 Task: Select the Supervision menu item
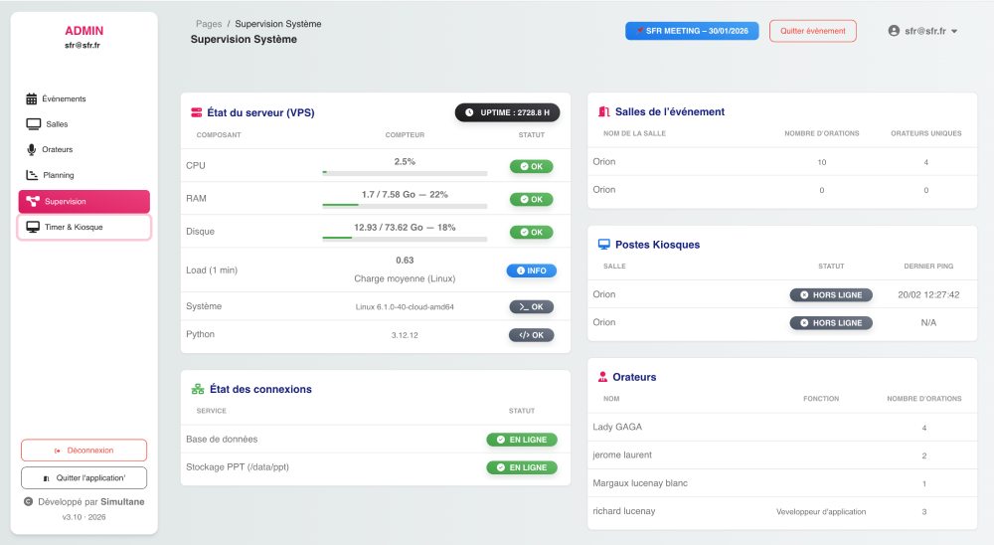coord(84,202)
